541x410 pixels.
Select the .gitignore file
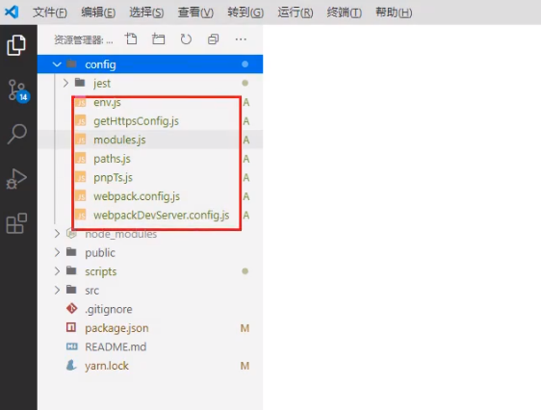click(150, 309)
